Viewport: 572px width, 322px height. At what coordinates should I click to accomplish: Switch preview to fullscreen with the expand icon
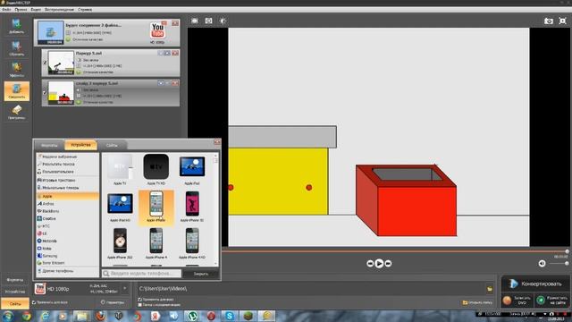tap(562, 21)
